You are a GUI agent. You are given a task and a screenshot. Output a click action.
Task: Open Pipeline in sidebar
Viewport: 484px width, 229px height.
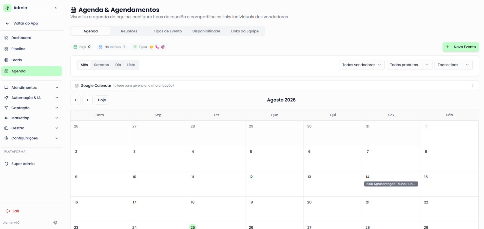[x=32, y=49]
